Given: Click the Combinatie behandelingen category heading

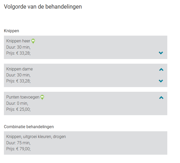Looking at the screenshot, I should point(29,127).
